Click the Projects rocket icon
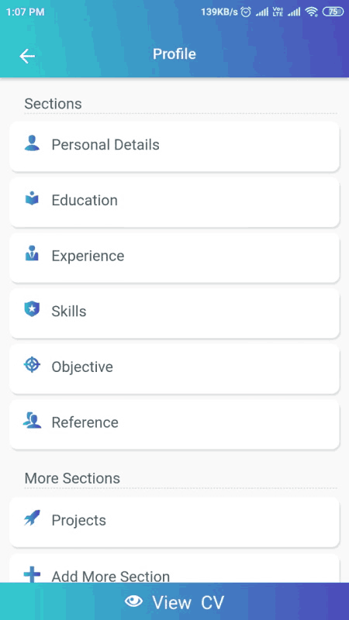The image size is (349, 620). pos(32,518)
